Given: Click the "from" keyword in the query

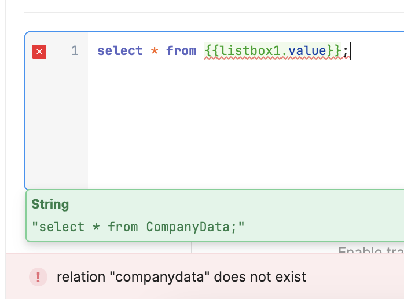Looking at the screenshot, I should coord(181,51).
